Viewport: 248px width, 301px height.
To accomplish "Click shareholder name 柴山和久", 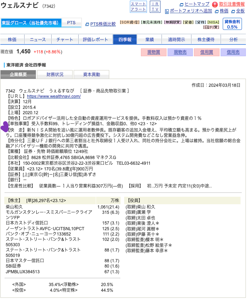I will pos(14,207).
